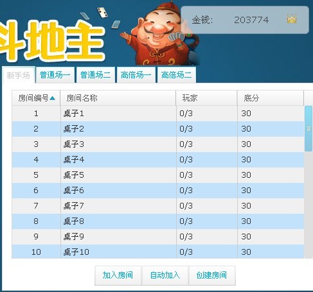Select the 桌子2 row
Image resolution: width=313 pixels, height=292 pixels.
point(158,129)
